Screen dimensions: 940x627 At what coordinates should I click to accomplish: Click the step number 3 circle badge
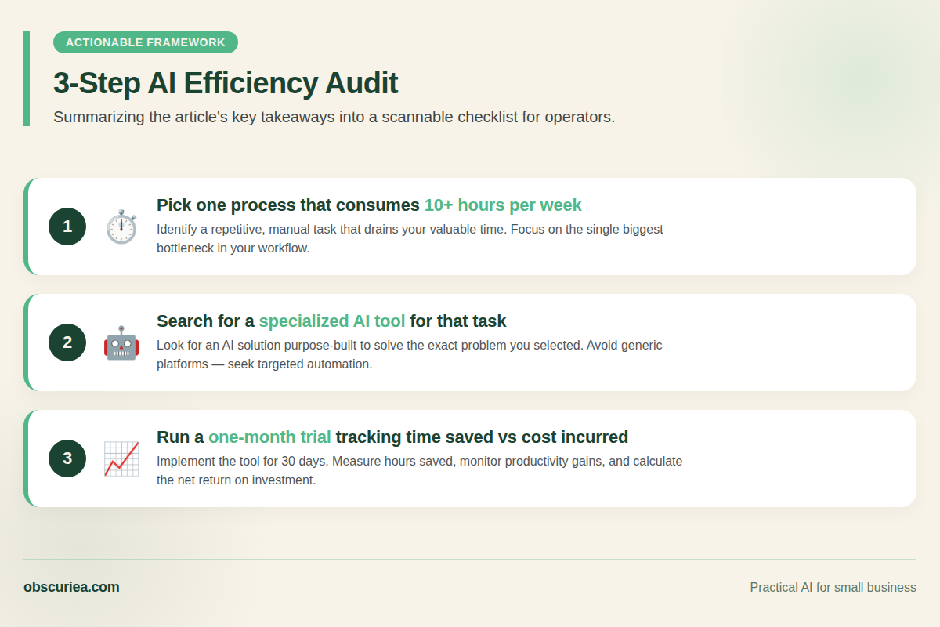click(67, 458)
